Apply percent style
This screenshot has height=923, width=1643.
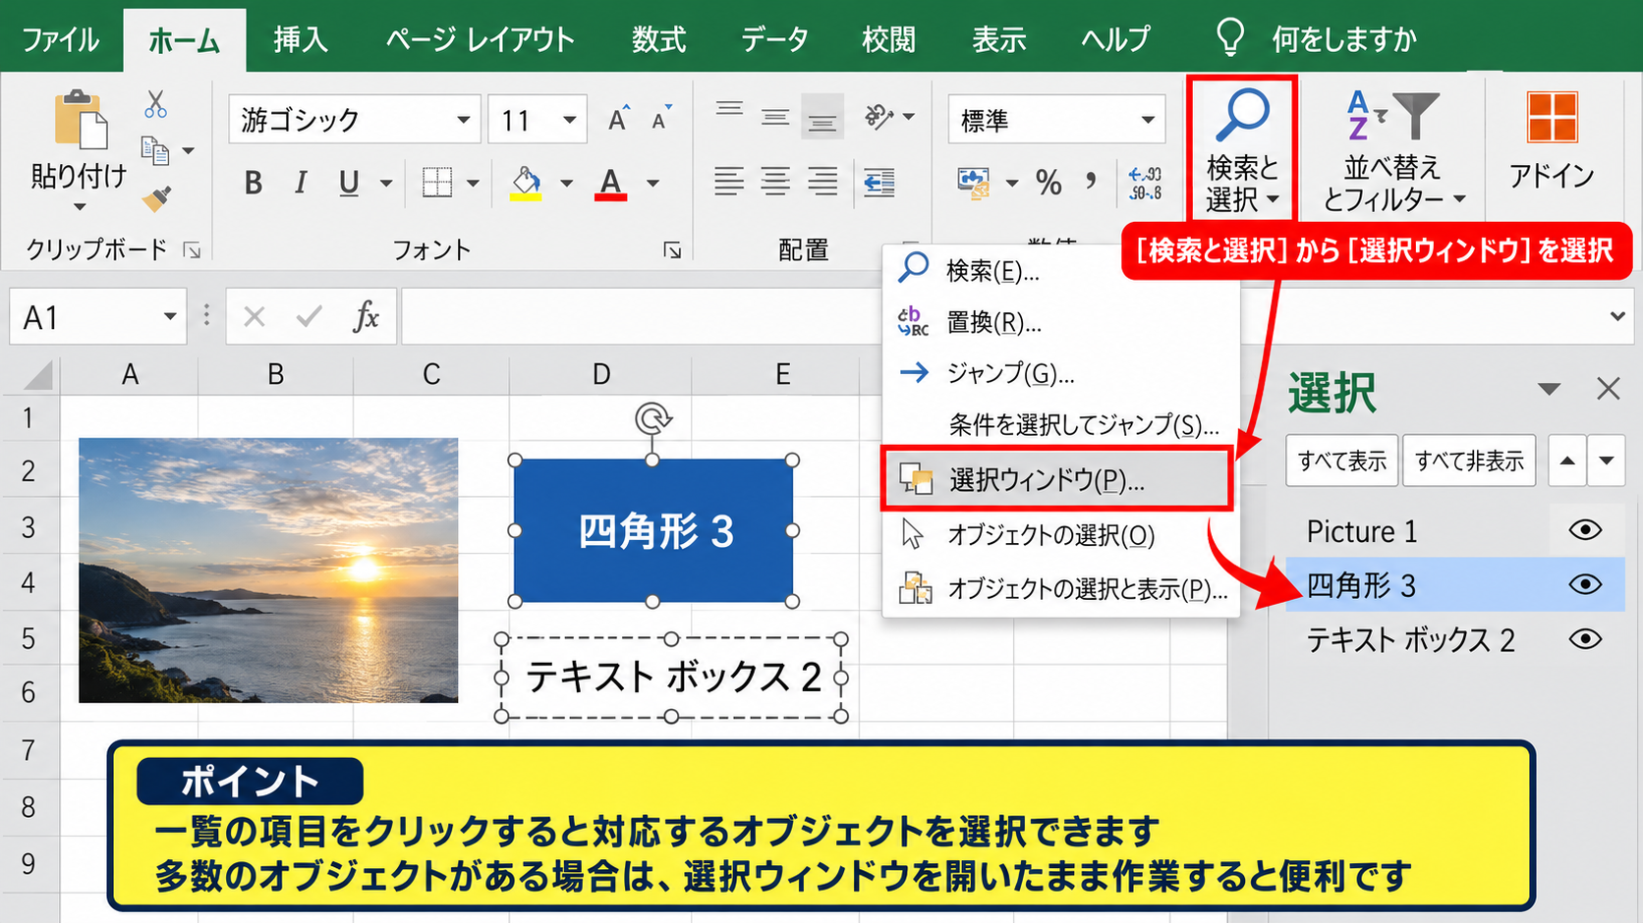tap(1048, 183)
